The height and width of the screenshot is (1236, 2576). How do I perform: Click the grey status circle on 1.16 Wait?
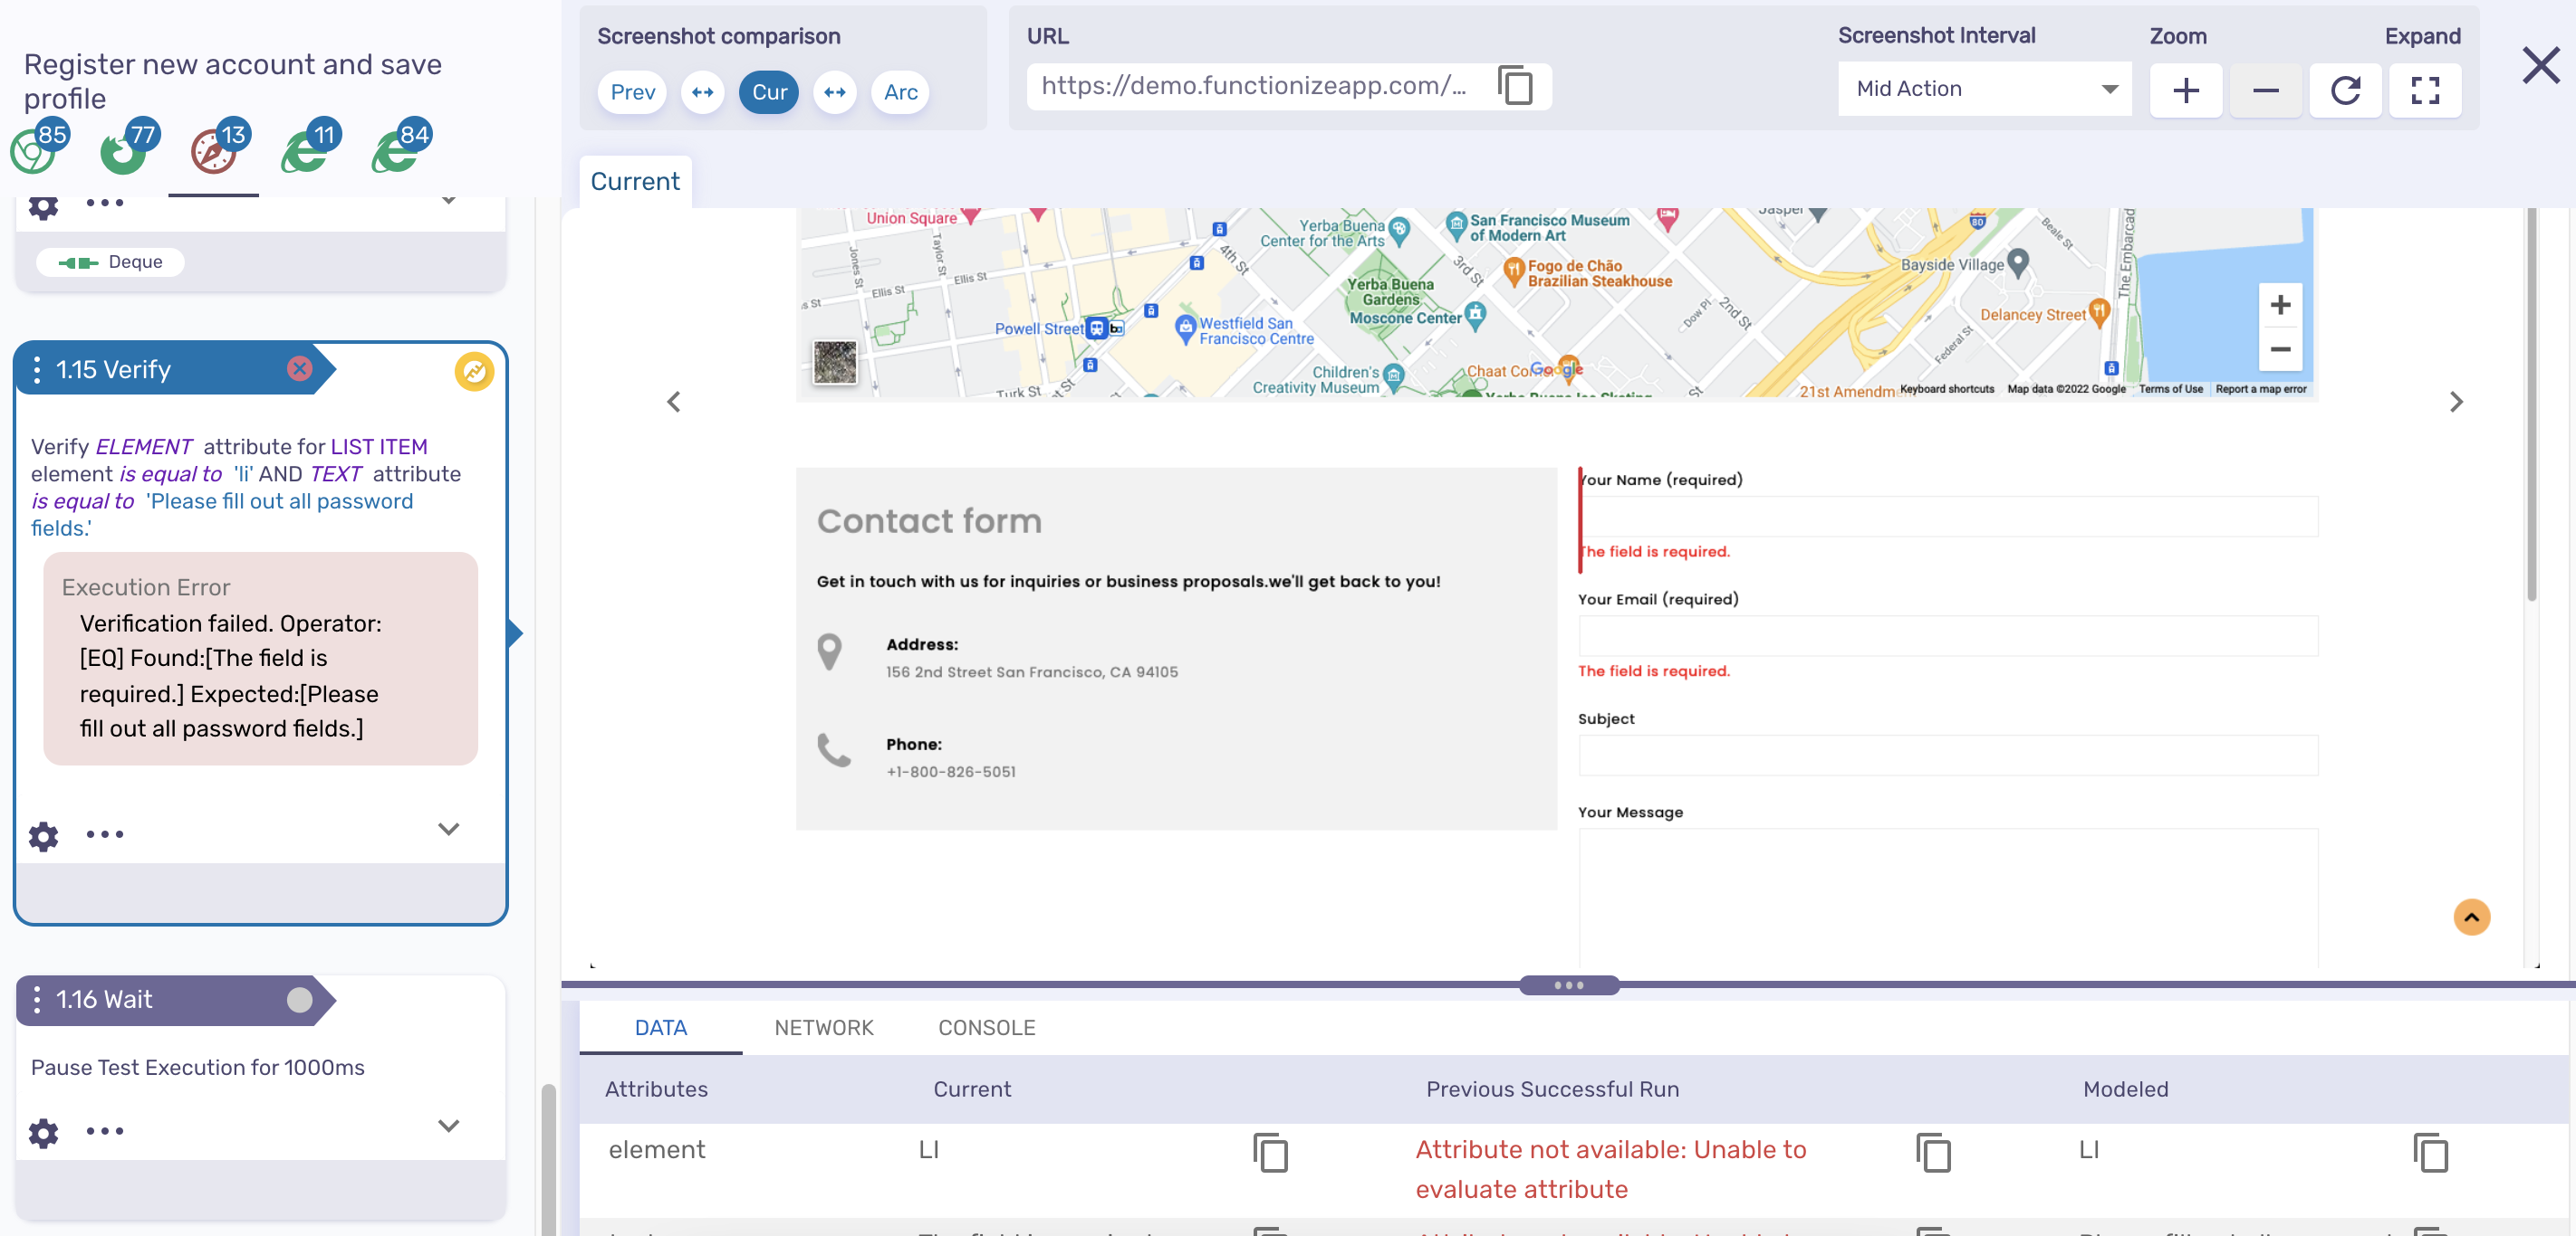(x=299, y=1000)
